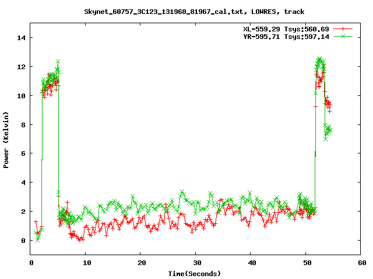
Task: Click the x-axis tick label 50
Action: coord(307,263)
